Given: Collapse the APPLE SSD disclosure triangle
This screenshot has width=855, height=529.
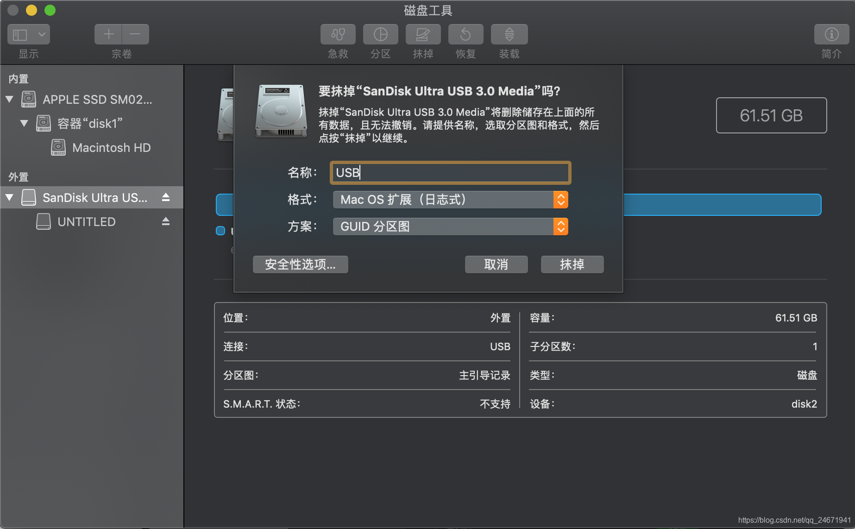Looking at the screenshot, I should click(x=9, y=99).
